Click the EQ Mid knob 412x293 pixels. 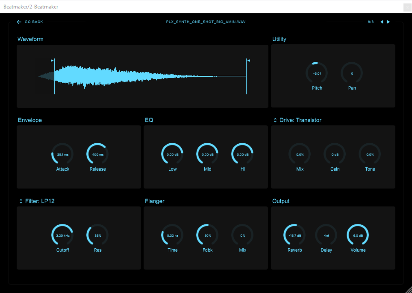tap(207, 154)
